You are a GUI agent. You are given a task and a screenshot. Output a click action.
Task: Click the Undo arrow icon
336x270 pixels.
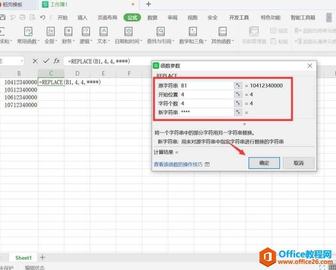point(43,17)
